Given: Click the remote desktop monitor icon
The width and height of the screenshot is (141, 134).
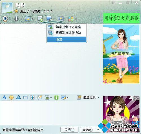Looking at the screenshot, I should click(x=49, y=19).
